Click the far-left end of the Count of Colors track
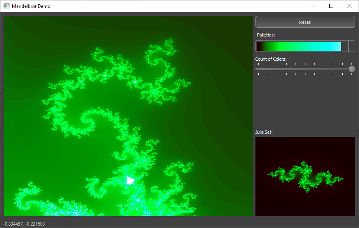 pyautogui.click(x=257, y=69)
